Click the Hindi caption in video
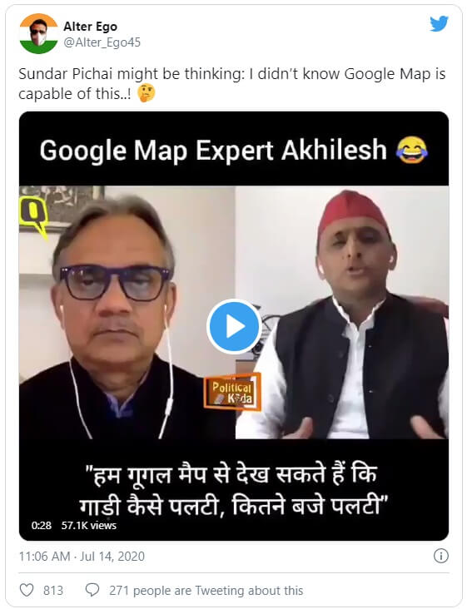The image size is (467, 609). (x=233, y=490)
